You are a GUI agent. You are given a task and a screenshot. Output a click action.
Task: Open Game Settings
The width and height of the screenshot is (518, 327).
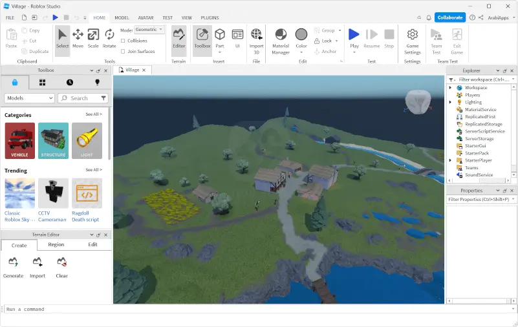[412, 40]
